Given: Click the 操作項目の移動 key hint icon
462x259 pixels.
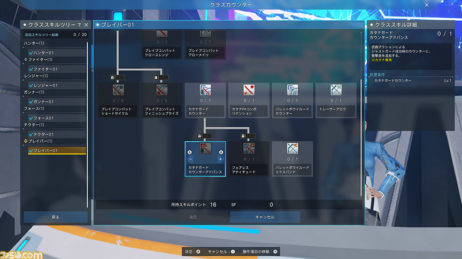Looking at the screenshot, I should 275,252.
